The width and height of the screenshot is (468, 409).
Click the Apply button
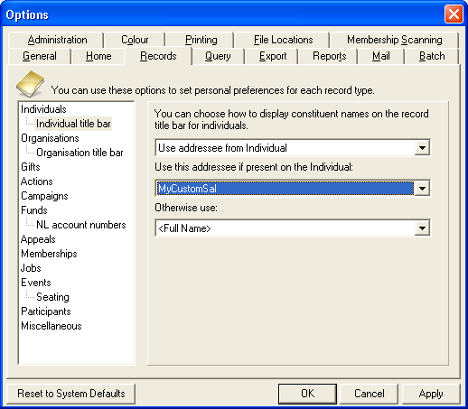pos(431,394)
